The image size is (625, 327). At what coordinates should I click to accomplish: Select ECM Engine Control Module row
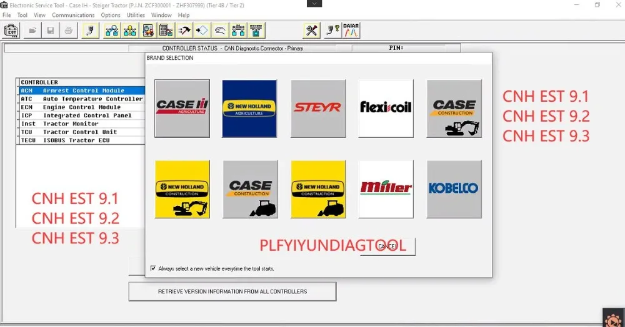click(82, 107)
